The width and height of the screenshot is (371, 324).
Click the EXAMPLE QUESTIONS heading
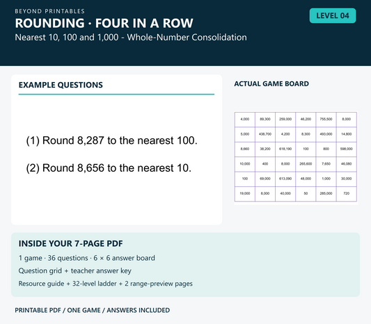(61, 85)
